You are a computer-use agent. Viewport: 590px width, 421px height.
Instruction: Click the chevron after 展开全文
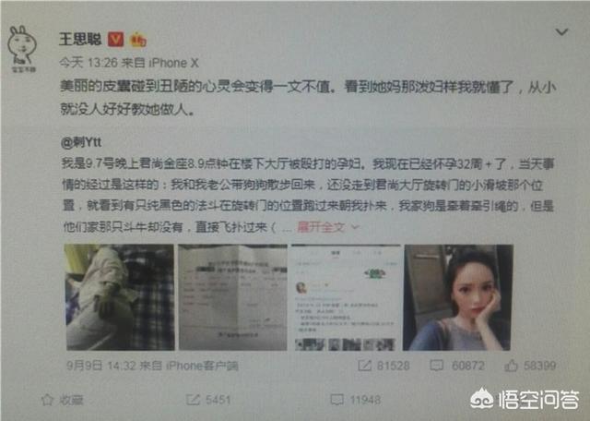coord(355,227)
